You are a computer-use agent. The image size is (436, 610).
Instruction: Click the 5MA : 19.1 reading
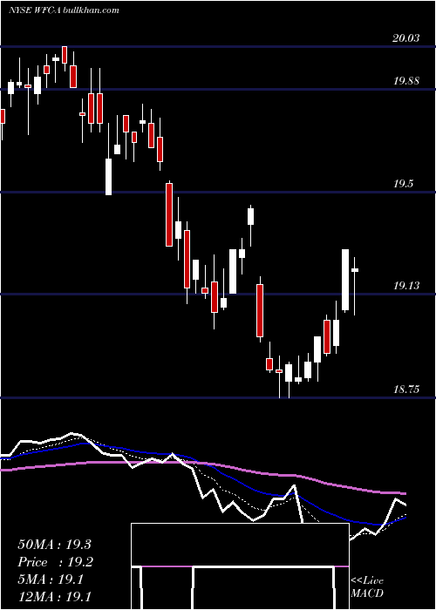(x=51, y=579)
